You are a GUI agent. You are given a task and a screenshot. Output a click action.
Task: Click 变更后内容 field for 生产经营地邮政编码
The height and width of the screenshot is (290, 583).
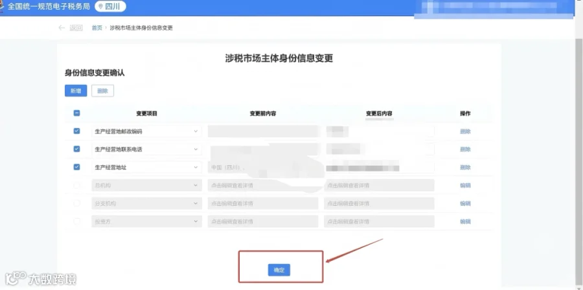379,131
